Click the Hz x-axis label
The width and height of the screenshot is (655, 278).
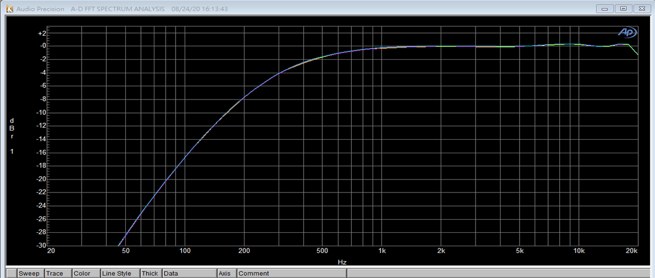[x=342, y=262]
